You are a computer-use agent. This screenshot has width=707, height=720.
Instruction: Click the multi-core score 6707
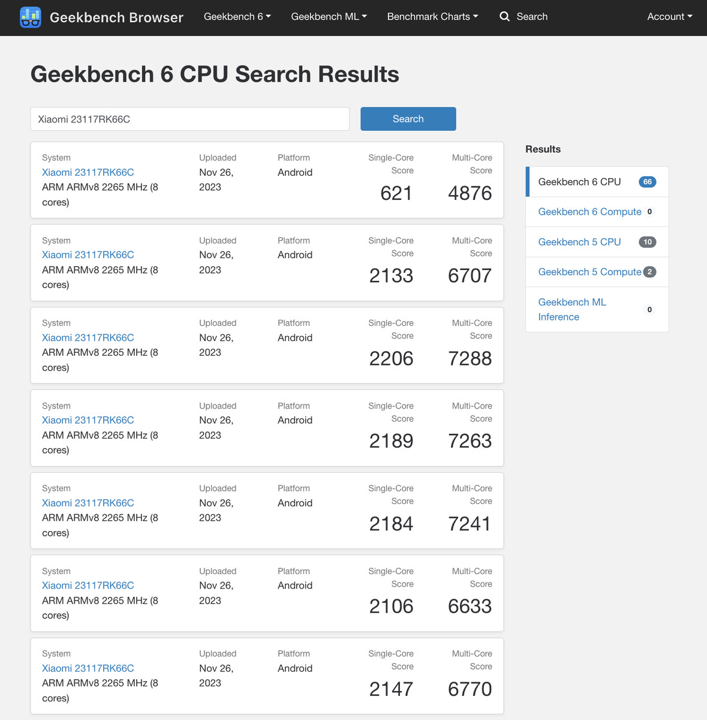[x=470, y=276]
